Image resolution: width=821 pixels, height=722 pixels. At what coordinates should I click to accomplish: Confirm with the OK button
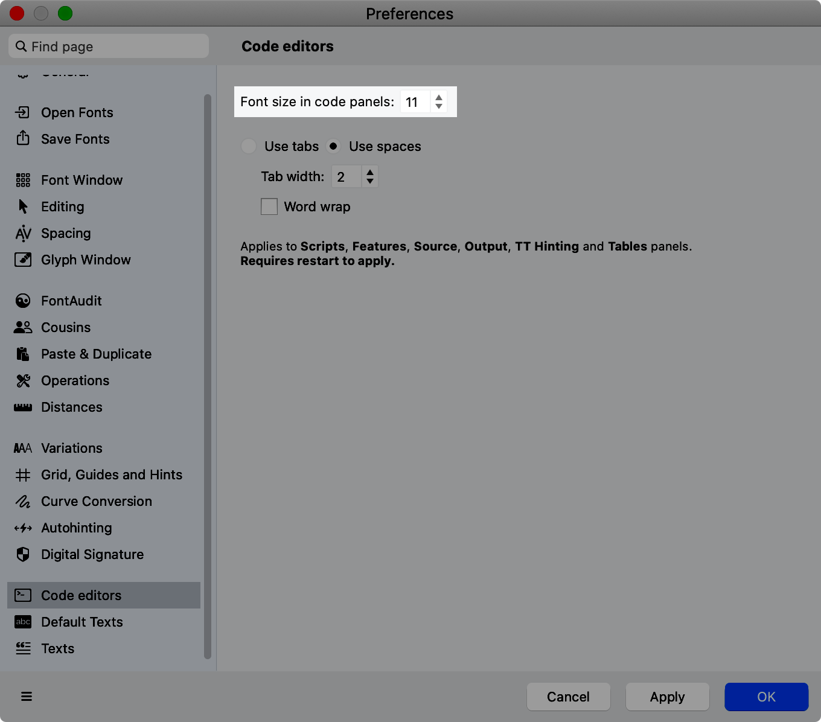(x=766, y=697)
